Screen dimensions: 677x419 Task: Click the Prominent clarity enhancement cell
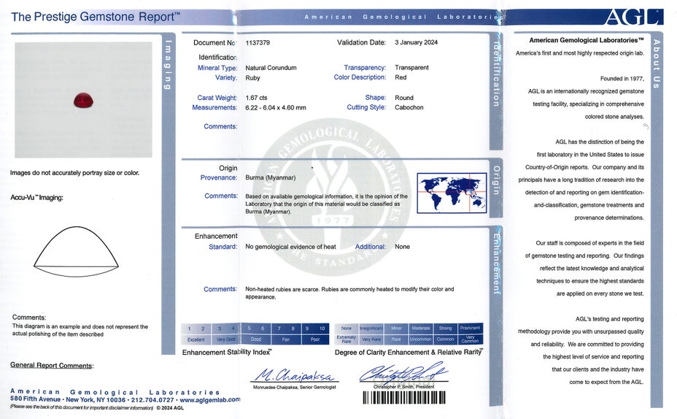(x=470, y=328)
